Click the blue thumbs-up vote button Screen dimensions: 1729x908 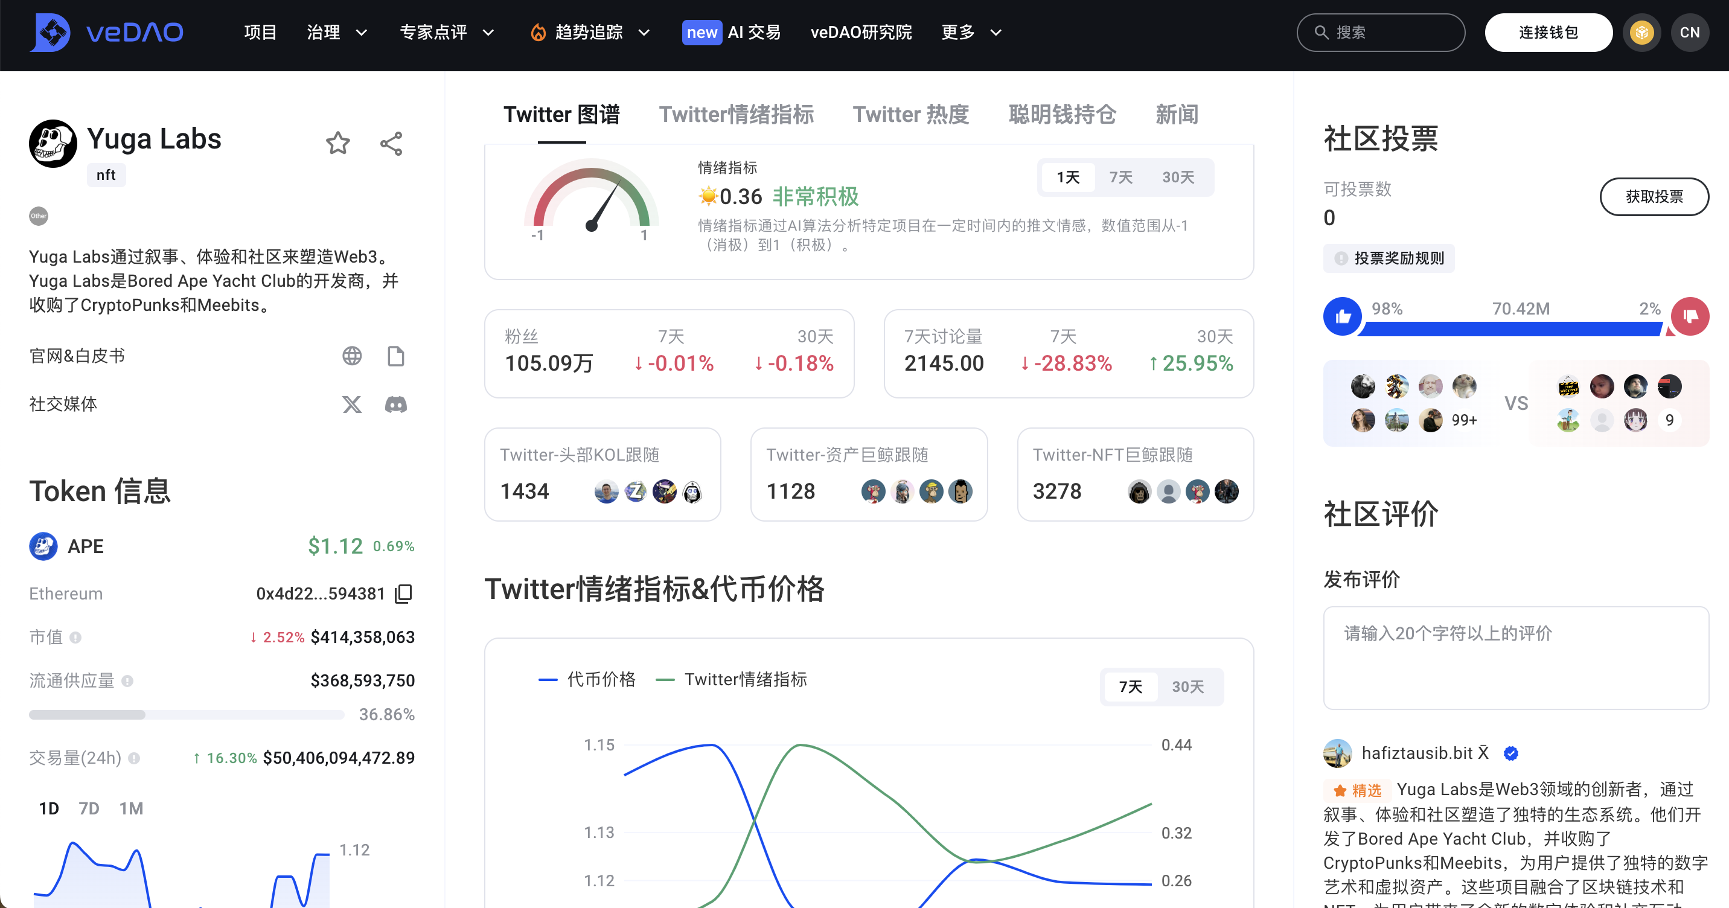click(1343, 316)
